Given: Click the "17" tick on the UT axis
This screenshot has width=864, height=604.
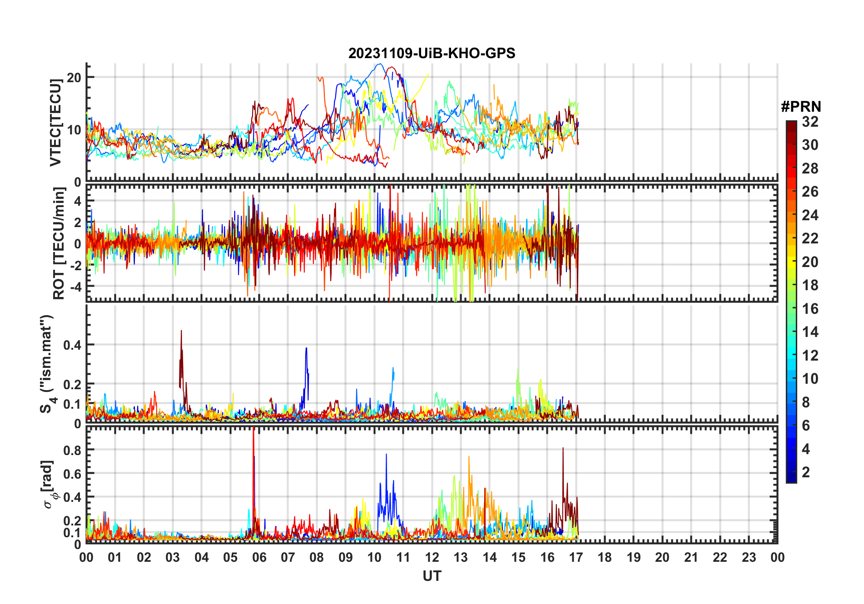Looking at the screenshot, I should point(576,557).
